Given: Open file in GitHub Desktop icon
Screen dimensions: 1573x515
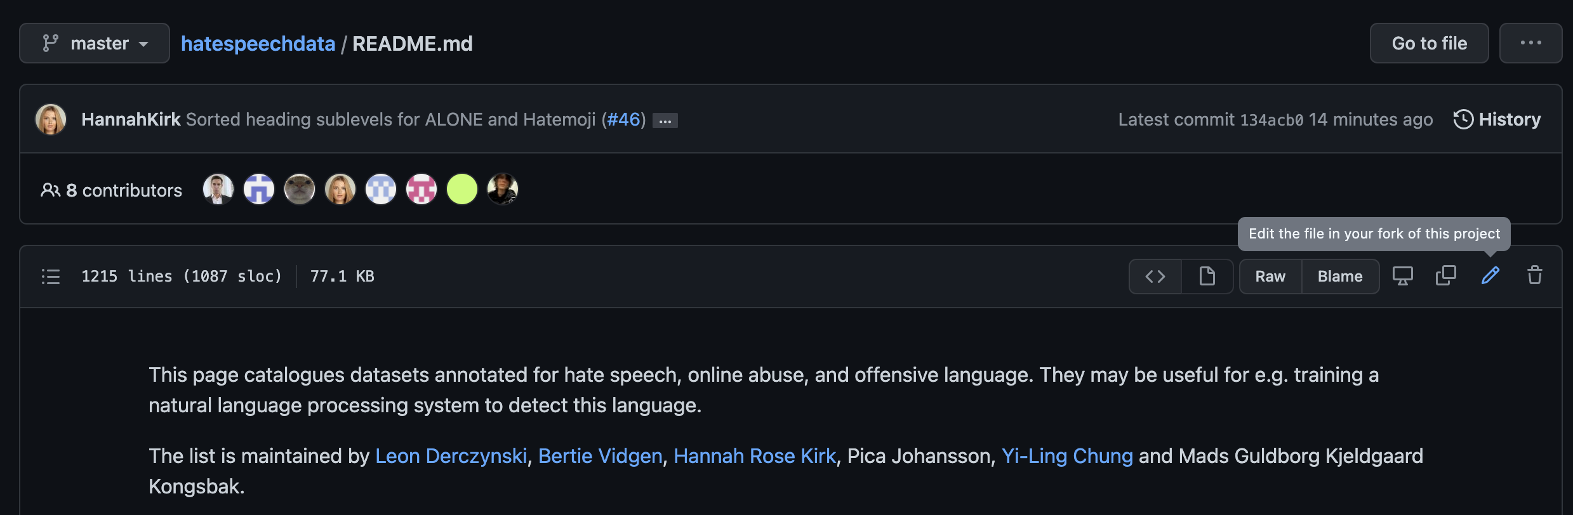Looking at the screenshot, I should click(1403, 276).
